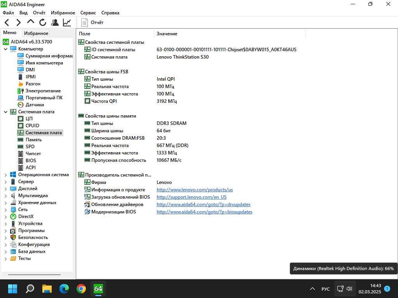Expand the DirectX node
This screenshot has width=398, height=298.
pyautogui.click(x=5, y=217)
